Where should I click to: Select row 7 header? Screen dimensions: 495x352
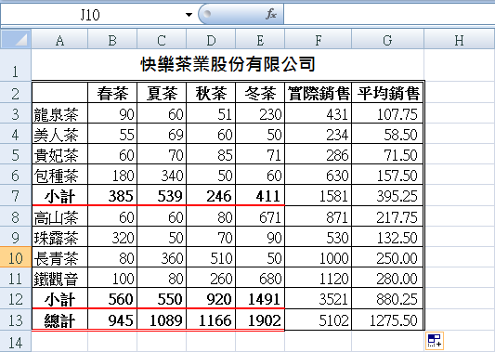coord(16,195)
